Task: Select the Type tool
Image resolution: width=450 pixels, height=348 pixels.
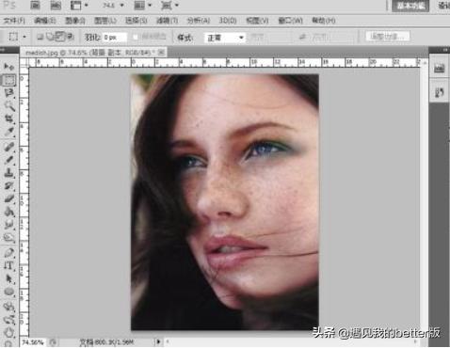Action: click(8, 265)
